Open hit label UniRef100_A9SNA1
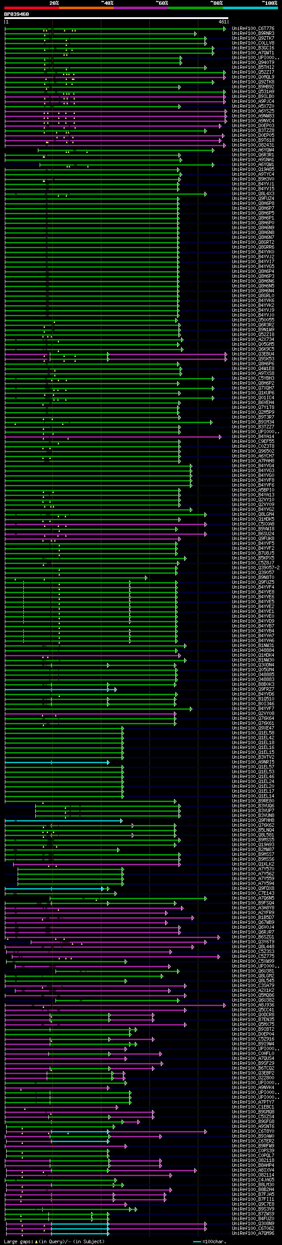This screenshot has width=282, height=1245. [x=253, y=159]
